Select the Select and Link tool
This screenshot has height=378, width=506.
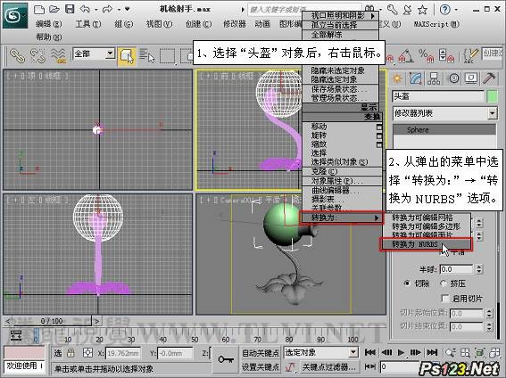click(x=18, y=55)
